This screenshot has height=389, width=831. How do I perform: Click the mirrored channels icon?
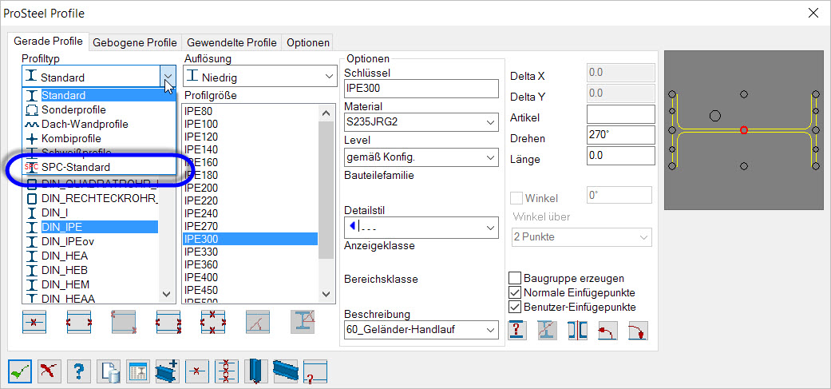tap(578, 330)
